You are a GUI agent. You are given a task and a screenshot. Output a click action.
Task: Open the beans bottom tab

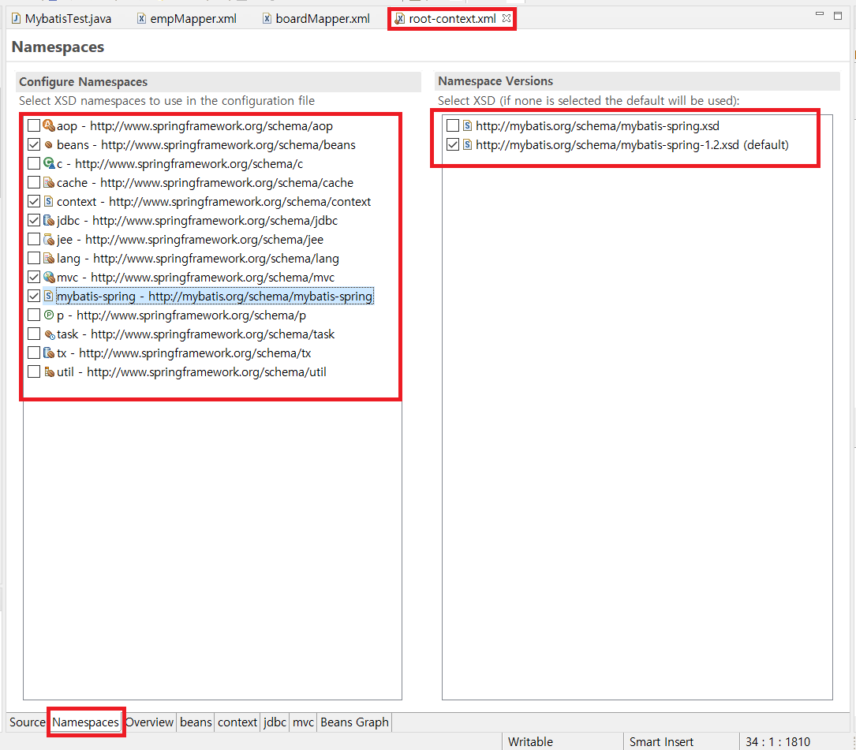click(x=196, y=722)
